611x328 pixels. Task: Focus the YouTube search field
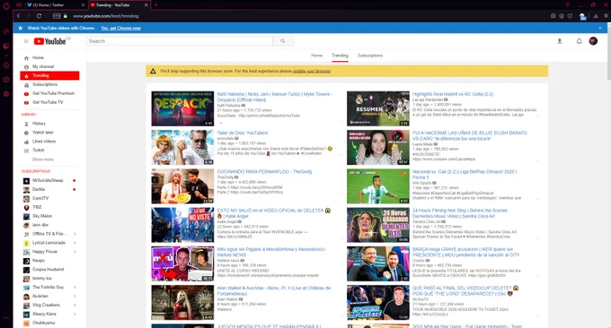[180, 41]
